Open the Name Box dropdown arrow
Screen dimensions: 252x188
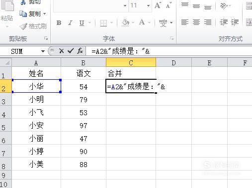pos(43,51)
